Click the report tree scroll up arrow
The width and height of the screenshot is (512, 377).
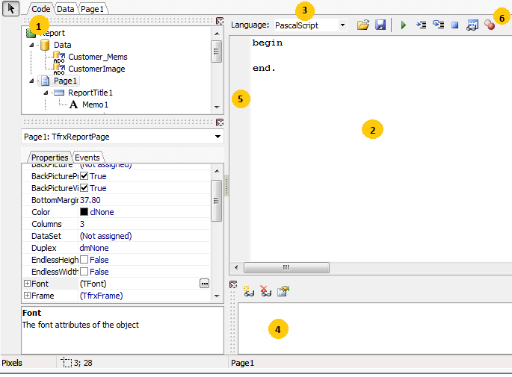click(217, 34)
